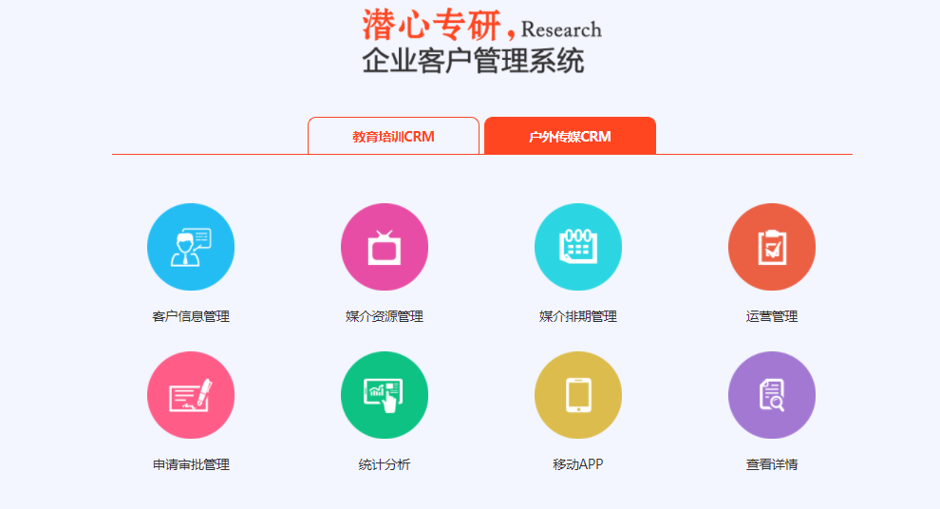Open the 客户信息管理 customer icon
Viewport: 940px width, 509px height.
(x=191, y=247)
